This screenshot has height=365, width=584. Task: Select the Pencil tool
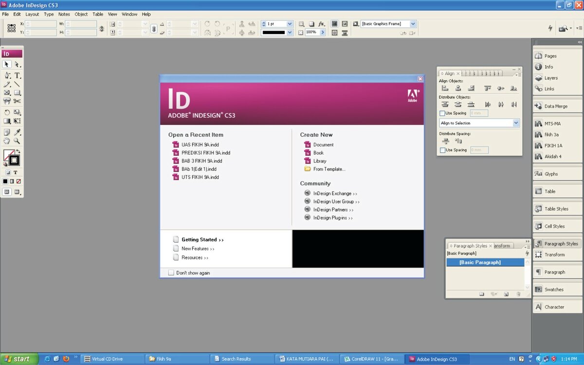click(x=7, y=84)
